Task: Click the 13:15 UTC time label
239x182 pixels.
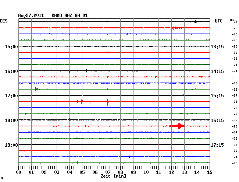Action: click(217, 46)
